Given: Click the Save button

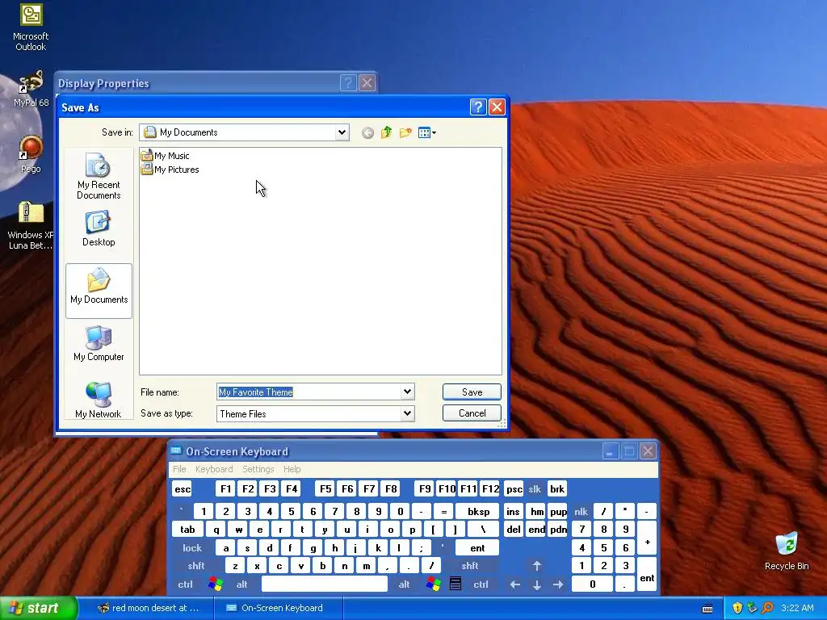Looking at the screenshot, I should [x=472, y=392].
